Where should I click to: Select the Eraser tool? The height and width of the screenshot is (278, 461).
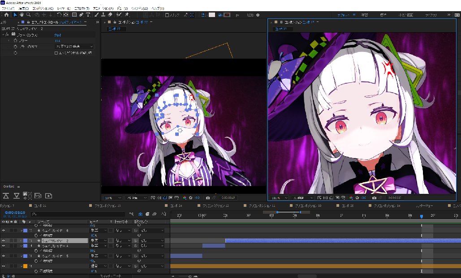tap(110, 15)
